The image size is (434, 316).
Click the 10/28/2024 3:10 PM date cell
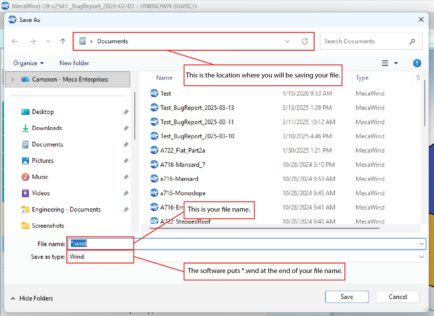pyautogui.click(x=308, y=165)
